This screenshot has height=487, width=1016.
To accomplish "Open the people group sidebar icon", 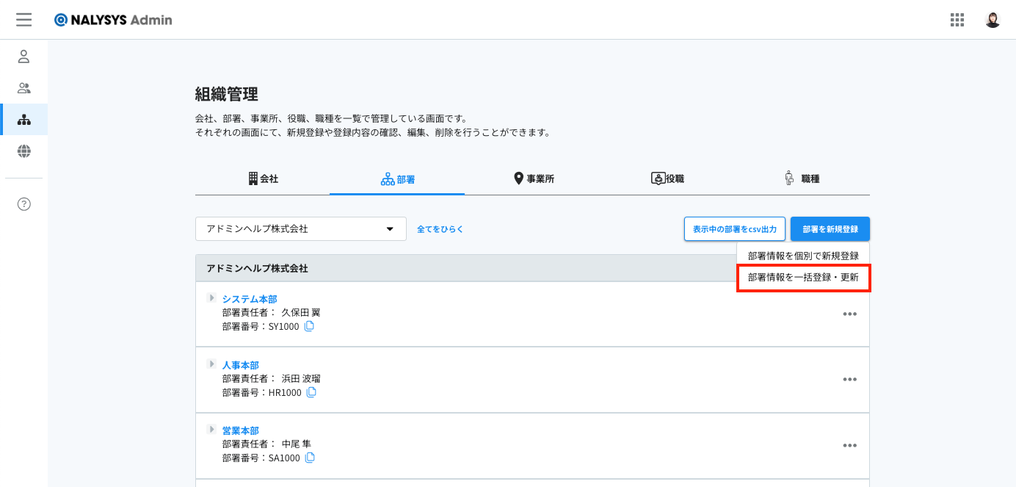I will pyautogui.click(x=24, y=88).
